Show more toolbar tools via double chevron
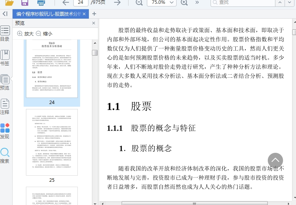The height and width of the screenshot is (205, 296). (x=197, y=2)
